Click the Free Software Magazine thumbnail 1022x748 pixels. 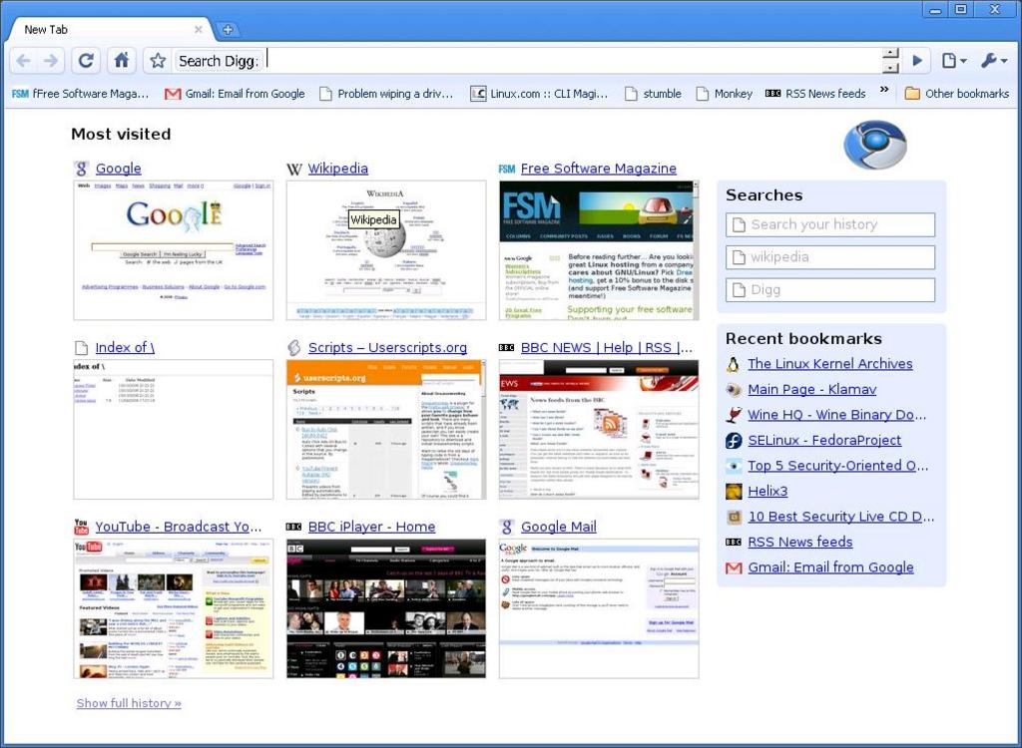(x=599, y=250)
